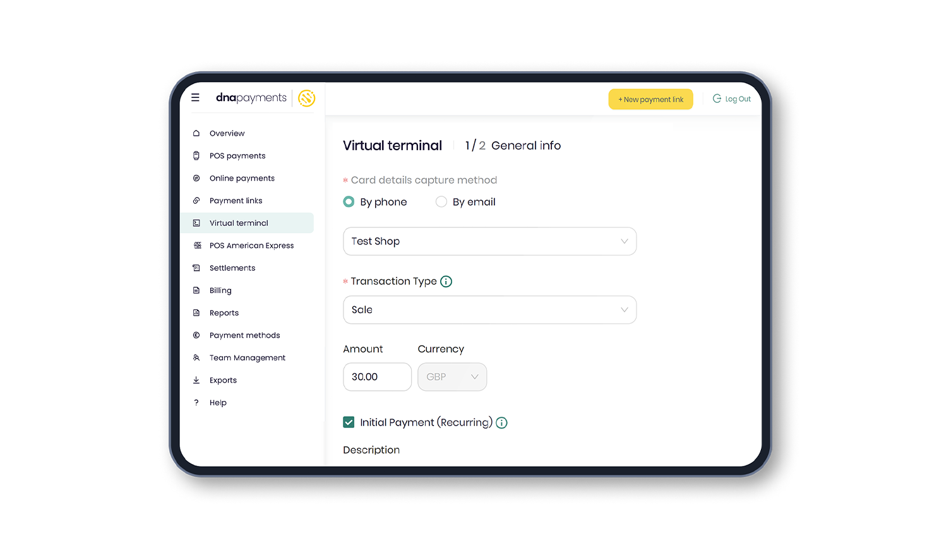Click the DNA Payments logo emblem

306,98
